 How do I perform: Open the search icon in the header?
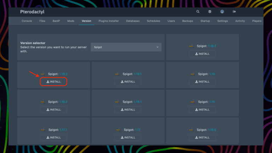[198, 12]
